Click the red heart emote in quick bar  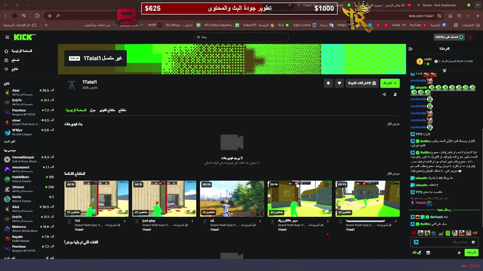point(414,233)
